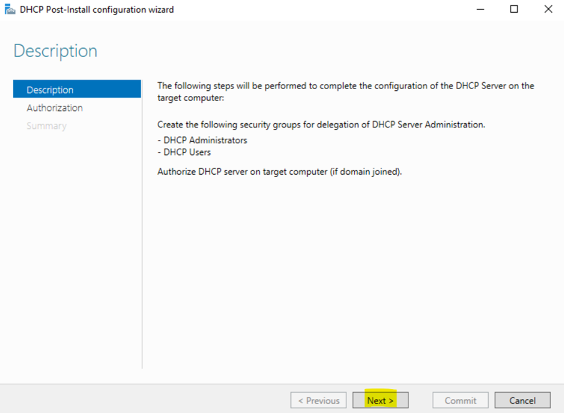This screenshot has height=413, width=564.
Task: Click the DHCP wizard icon in title bar
Action: coord(10,9)
